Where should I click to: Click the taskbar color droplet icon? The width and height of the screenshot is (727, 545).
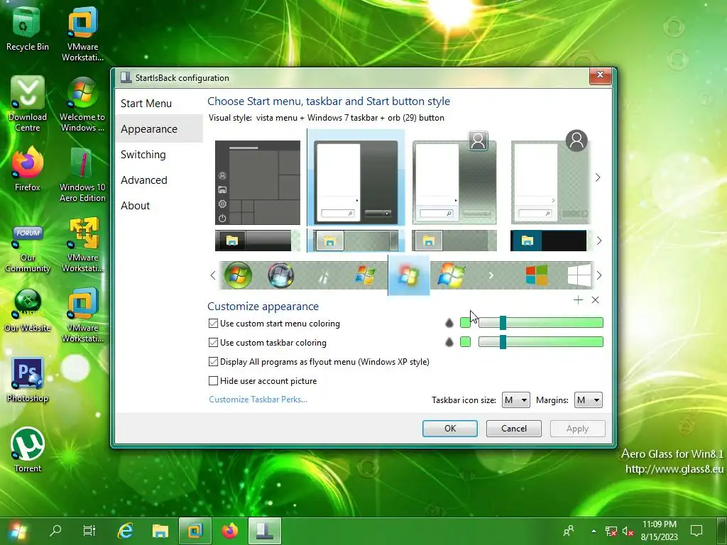[x=449, y=342]
